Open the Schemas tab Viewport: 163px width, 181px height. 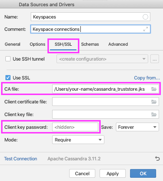click(90, 44)
